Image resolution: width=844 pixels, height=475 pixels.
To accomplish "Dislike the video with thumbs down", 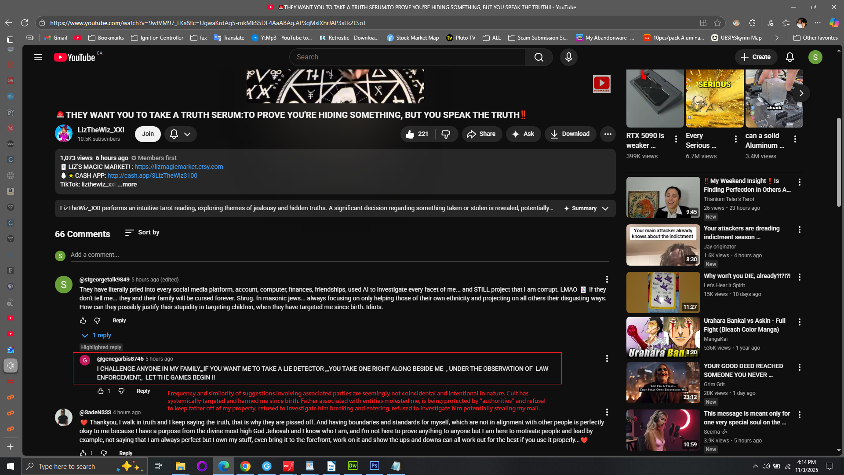I will [x=446, y=134].
